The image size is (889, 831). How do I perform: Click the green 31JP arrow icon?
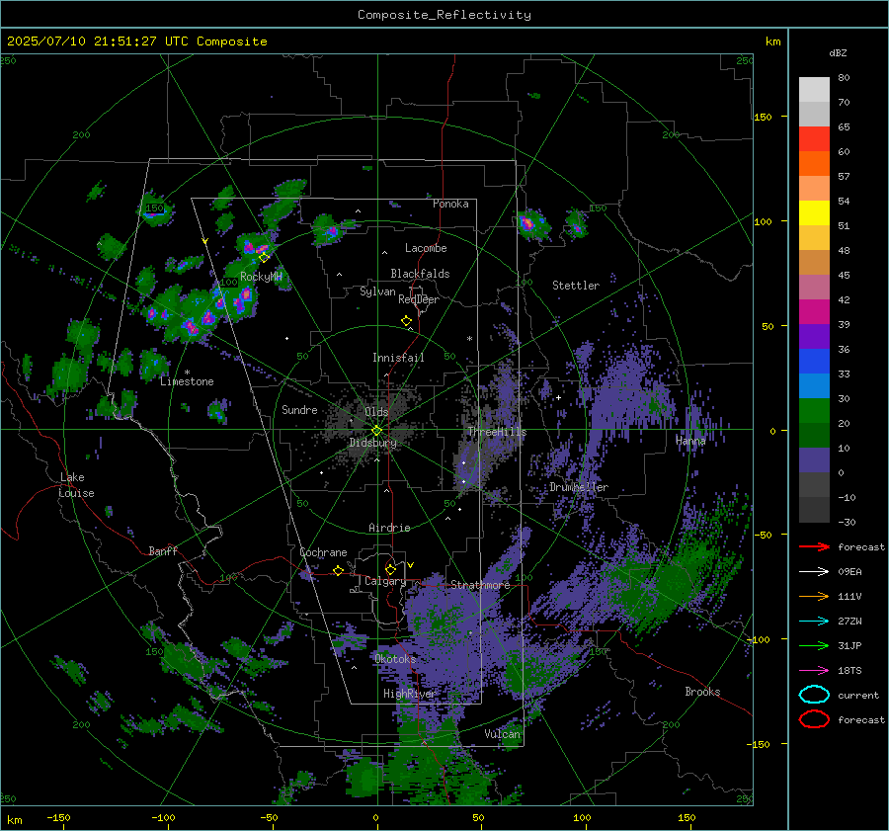[x=814, y=645]
